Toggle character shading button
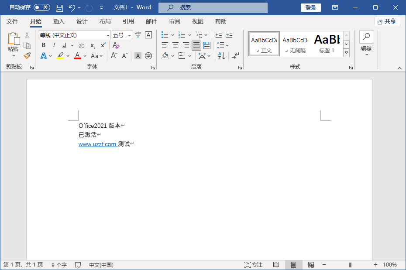Viewport: 406px width, 270px height. tap(138, 55)
